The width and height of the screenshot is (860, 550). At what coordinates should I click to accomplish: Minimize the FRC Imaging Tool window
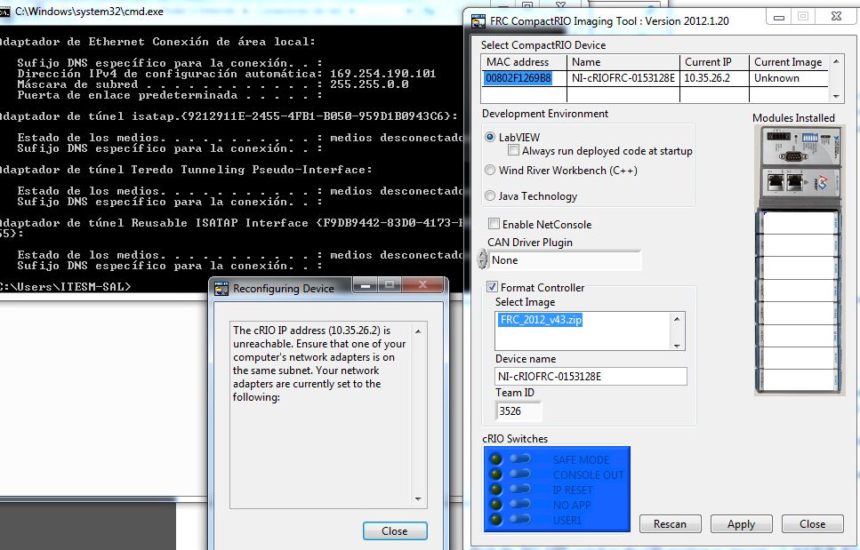[779, 17]
